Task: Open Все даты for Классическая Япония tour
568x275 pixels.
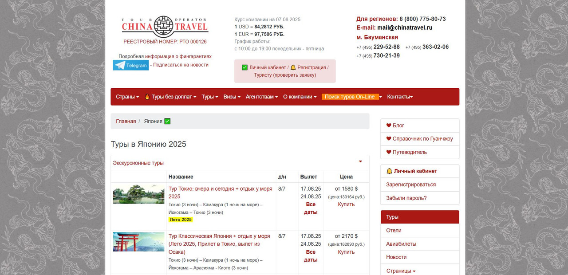Action: (x=311, y=256)
